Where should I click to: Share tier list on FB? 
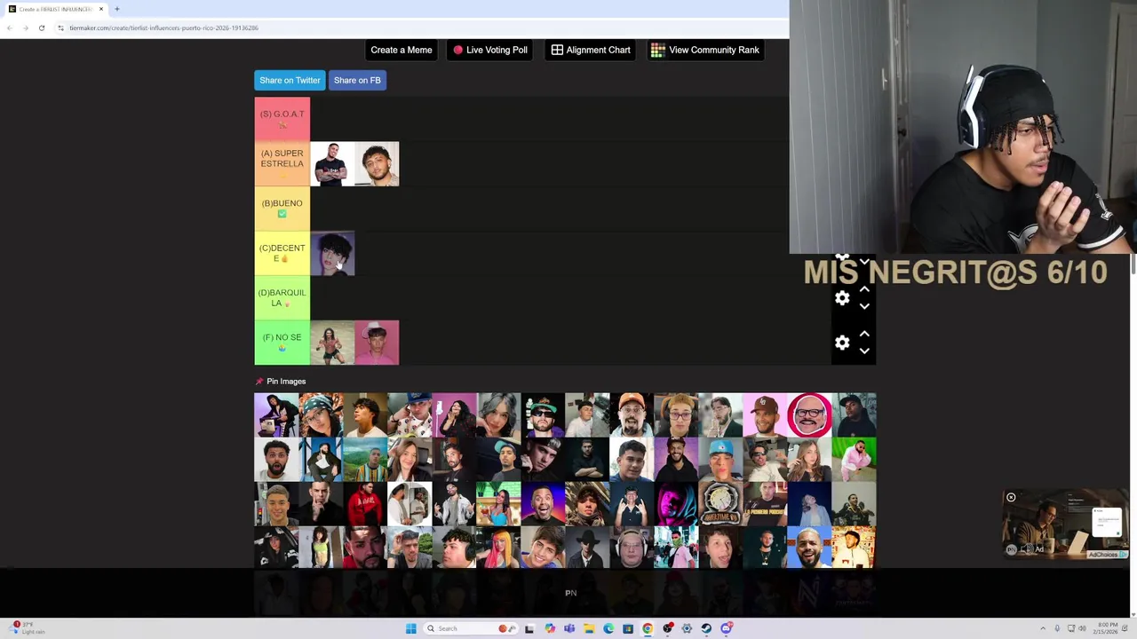pyautogui.click(x=357, y=80)
